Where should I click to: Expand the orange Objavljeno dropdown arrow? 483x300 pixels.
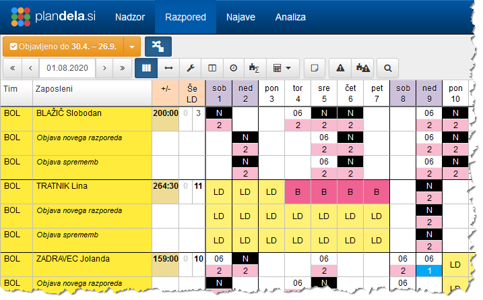tap(132, 47)
